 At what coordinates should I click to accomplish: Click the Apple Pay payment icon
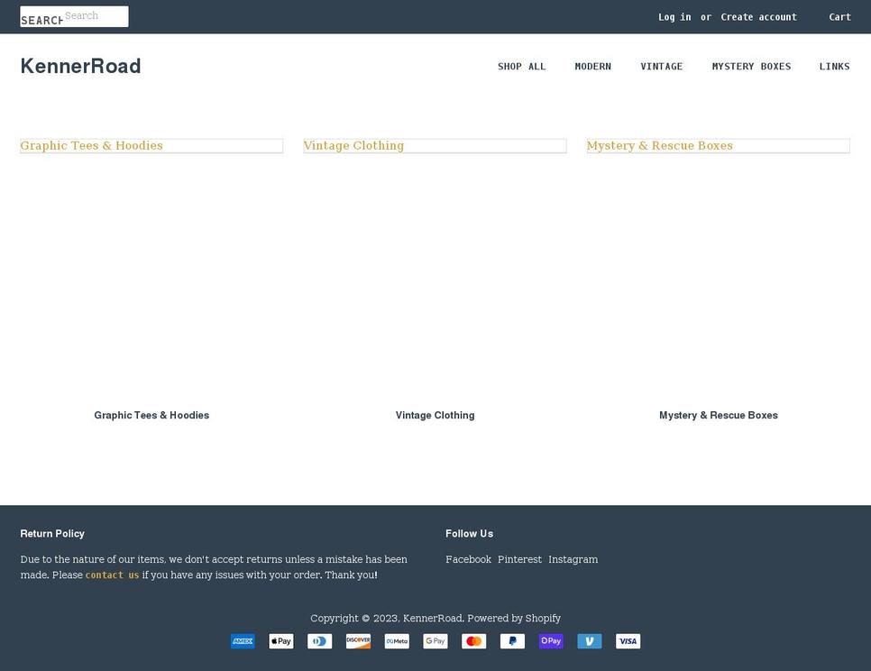tap(281, 641)
